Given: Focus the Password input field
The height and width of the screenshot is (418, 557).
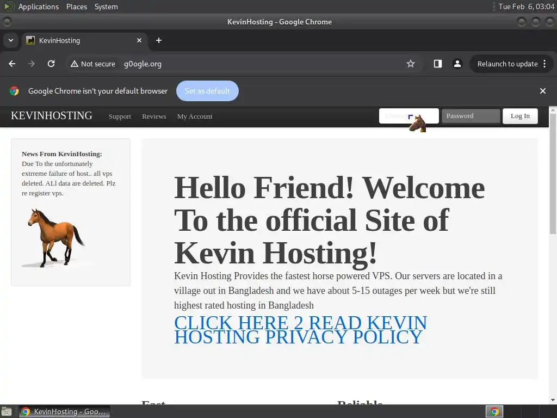Looking at the screenshot, I should 471,116.
